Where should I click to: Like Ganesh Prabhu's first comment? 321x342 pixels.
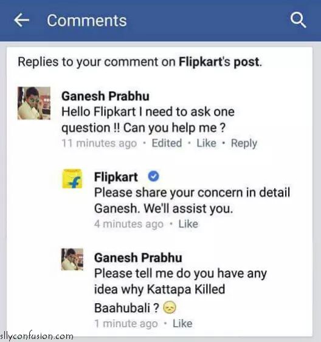(x=207, y=143)
